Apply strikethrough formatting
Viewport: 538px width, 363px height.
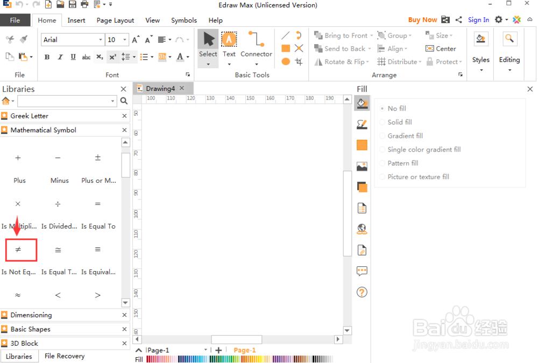tap(86, 57)
